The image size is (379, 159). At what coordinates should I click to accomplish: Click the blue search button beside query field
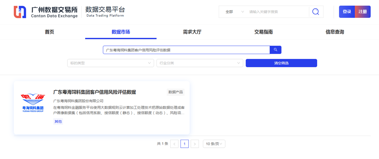coord(275,50)
